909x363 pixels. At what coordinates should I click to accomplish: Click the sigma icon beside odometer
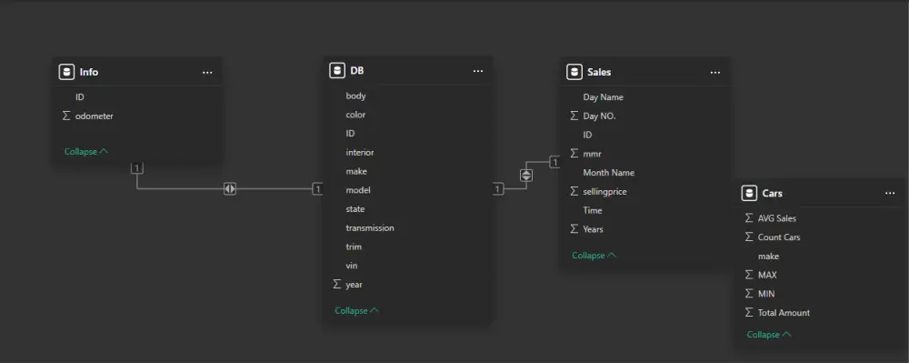coord(66,116)
